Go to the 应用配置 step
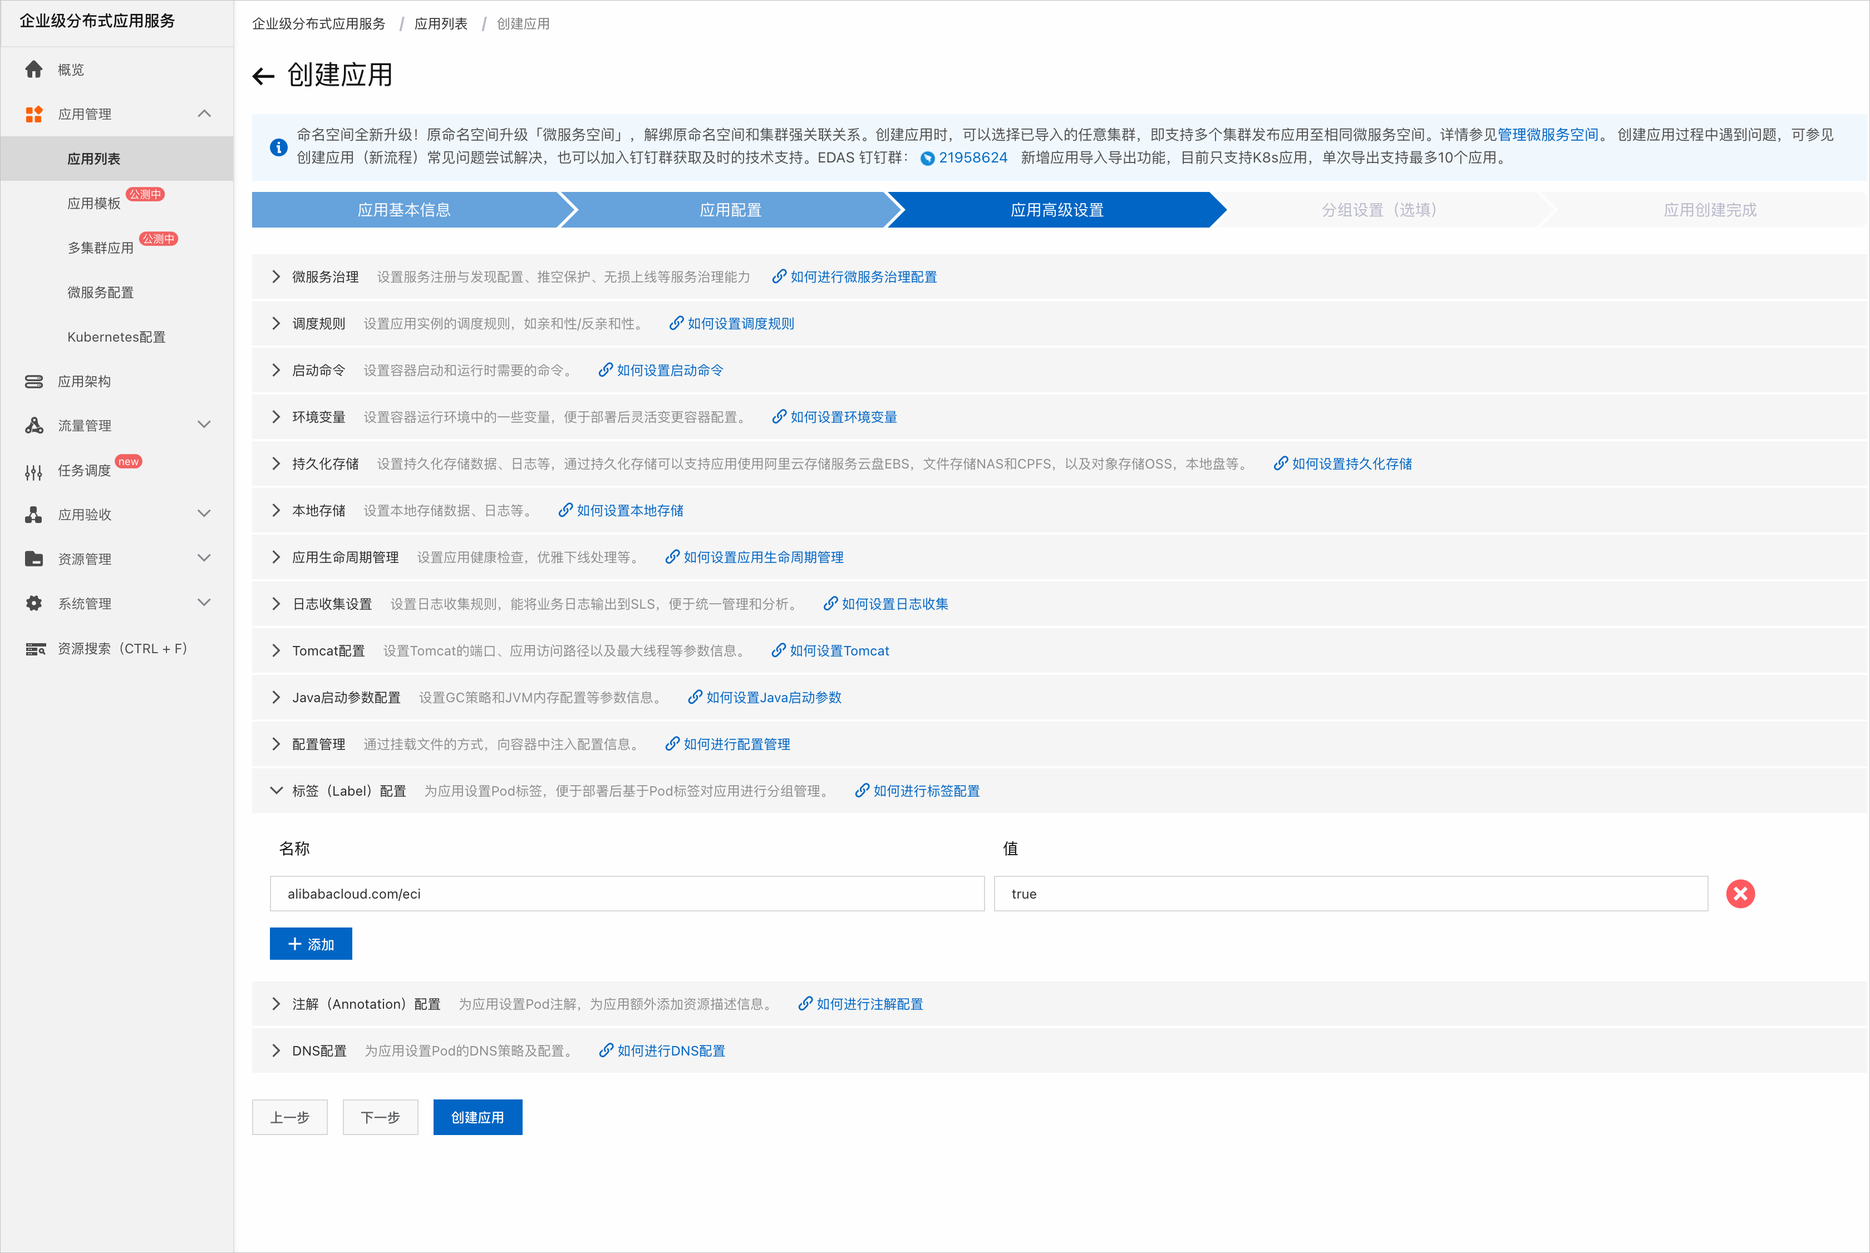1870x1253 pixels. pyautogui.click(x=730, y=209)
